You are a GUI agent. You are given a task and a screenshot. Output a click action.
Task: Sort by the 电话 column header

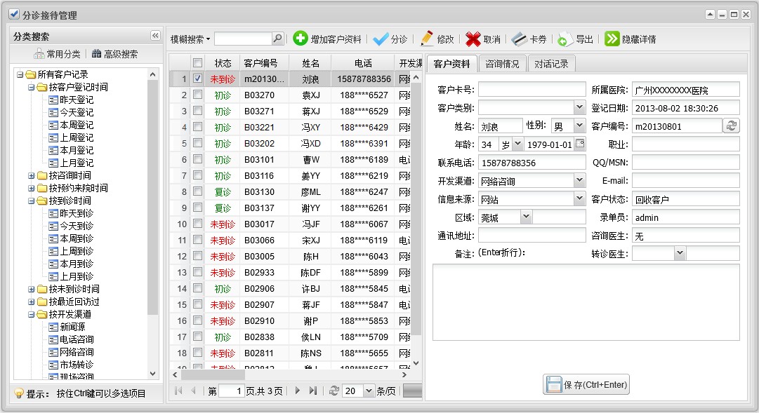point(363,63)
